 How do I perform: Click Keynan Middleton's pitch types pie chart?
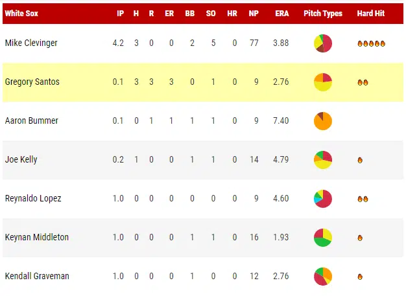323,238
